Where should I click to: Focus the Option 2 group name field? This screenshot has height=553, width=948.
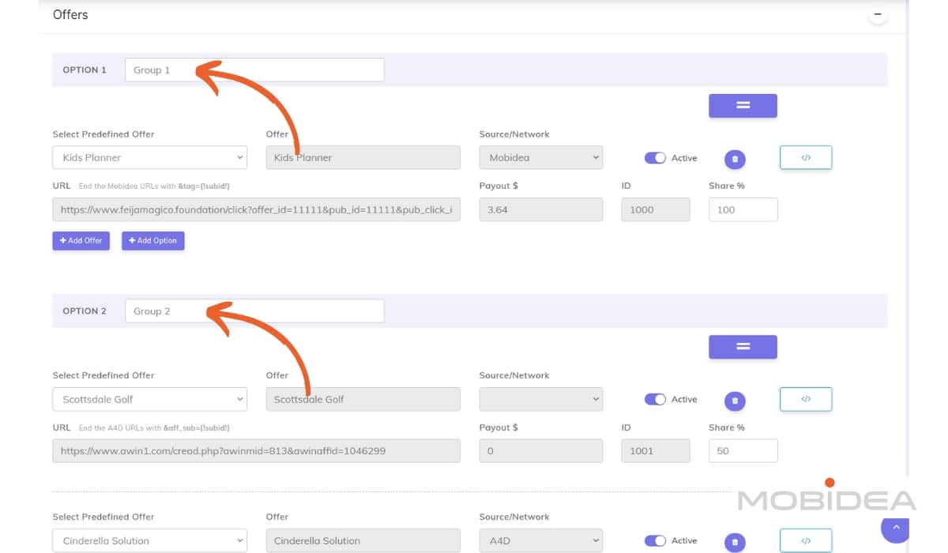point(254,311)
